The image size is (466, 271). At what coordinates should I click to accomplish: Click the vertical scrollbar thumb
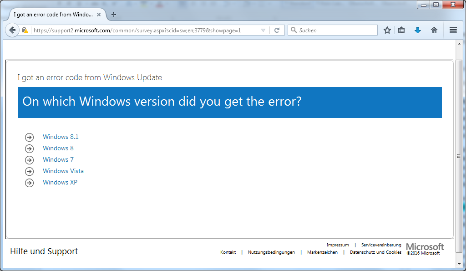[x=459, y=156]
